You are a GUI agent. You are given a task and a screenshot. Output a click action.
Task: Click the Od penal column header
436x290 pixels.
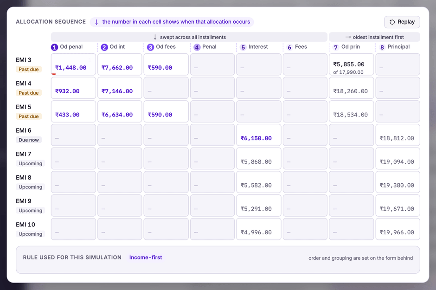[x=71, y=47]
